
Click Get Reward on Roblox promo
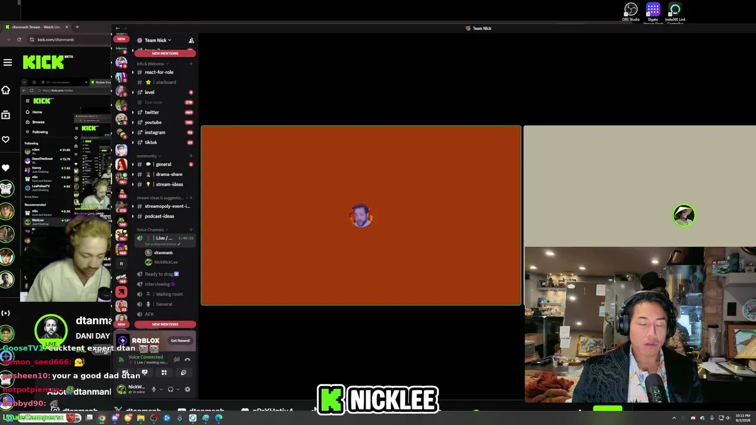[x=180, y=341]
